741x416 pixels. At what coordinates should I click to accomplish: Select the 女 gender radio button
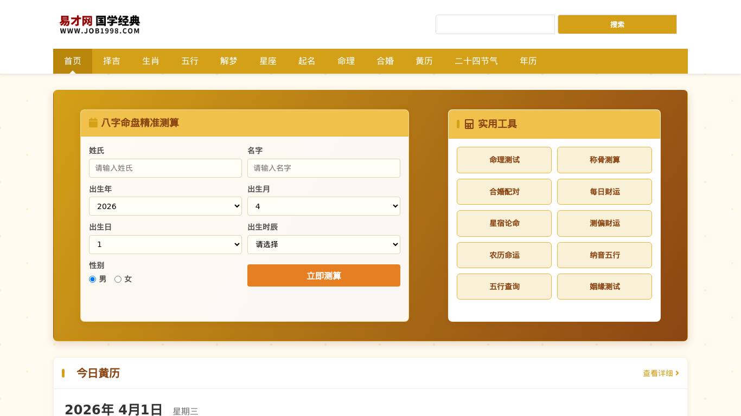tap(118, 279)
